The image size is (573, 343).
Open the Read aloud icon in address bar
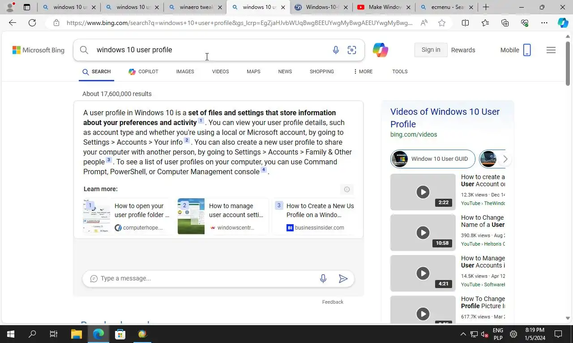tap(424, 23)
